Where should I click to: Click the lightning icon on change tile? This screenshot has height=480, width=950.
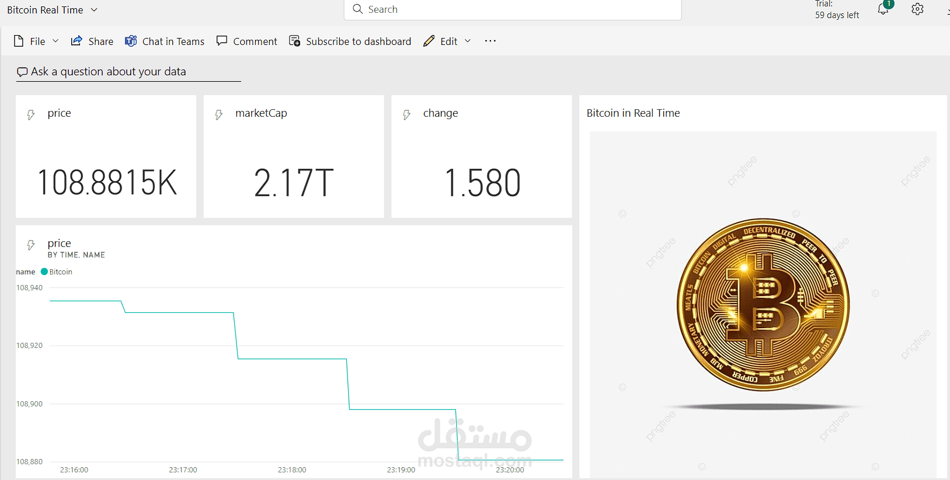click(x=407, y=114)
